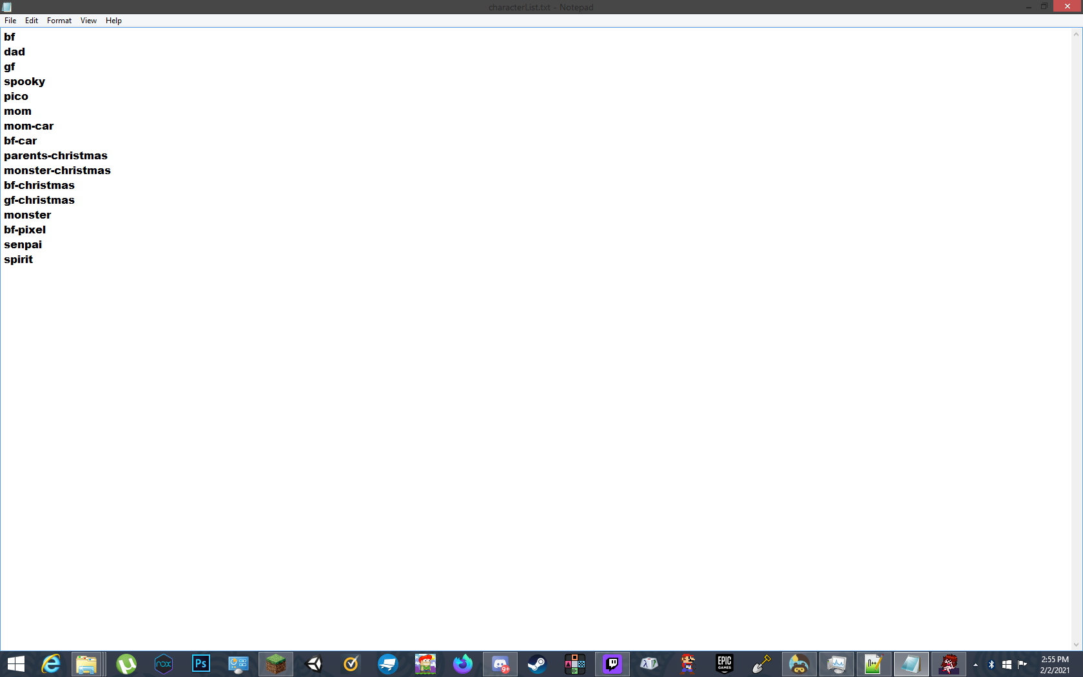Open the Format menu
The width and height of the screenshot is (1083, 677).
point(59,20)
